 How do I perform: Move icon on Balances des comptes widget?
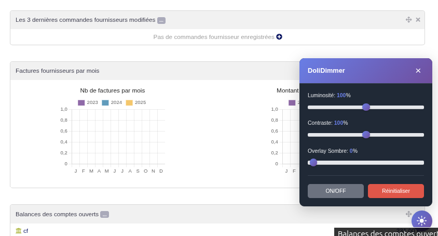[x=408, y=214]
